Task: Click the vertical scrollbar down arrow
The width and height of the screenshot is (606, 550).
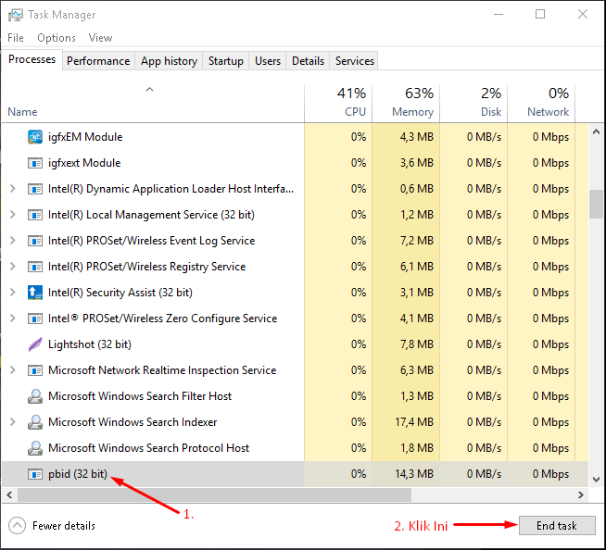Action: pyautogui.click(x=596, y=480)
